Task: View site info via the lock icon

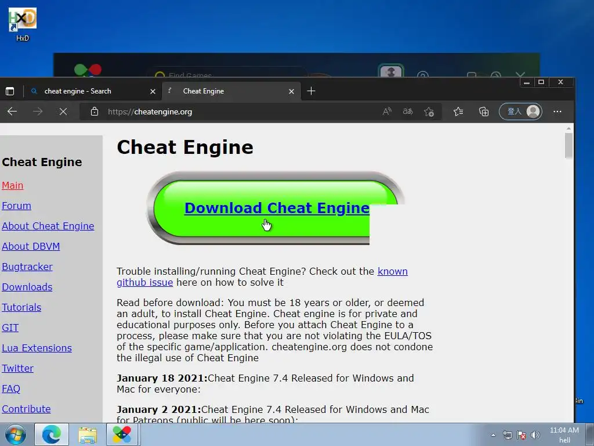Action: coord(95,111)
